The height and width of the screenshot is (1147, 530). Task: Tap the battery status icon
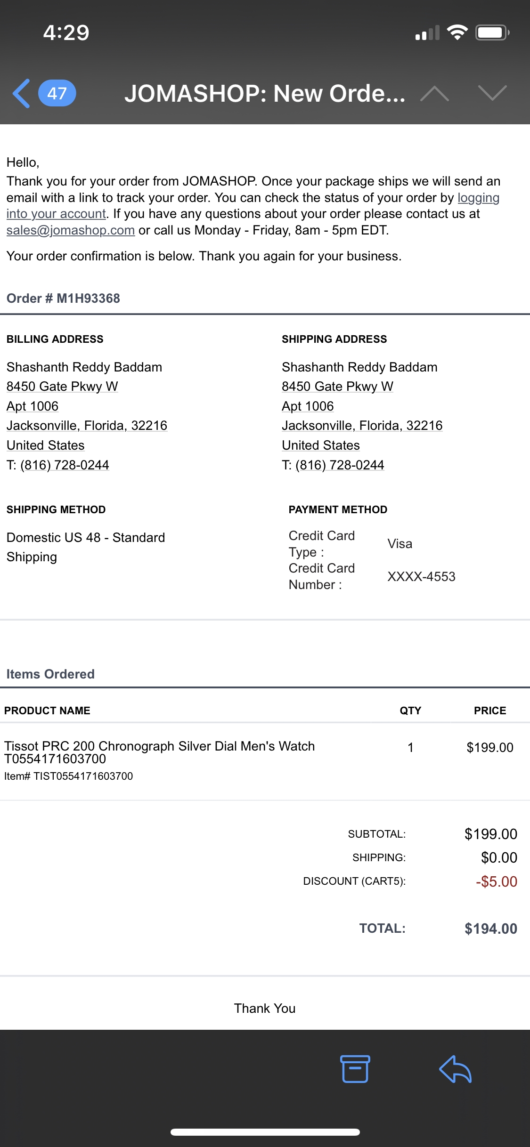point(492,32)
